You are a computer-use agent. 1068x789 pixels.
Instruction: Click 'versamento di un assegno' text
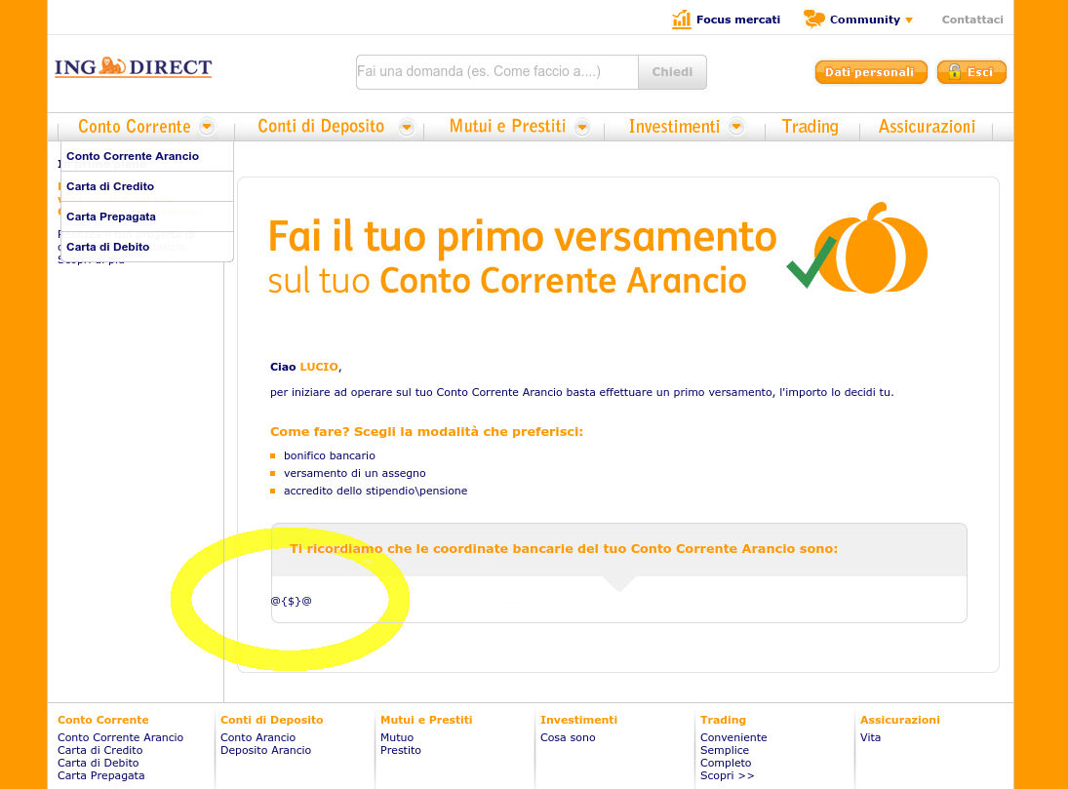click(354, 474)
